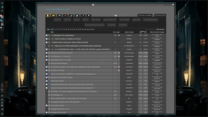Select the Virus/Spywares subcategory tab
The height and width of the screenshot is (117, 208).
pos(151,20)
